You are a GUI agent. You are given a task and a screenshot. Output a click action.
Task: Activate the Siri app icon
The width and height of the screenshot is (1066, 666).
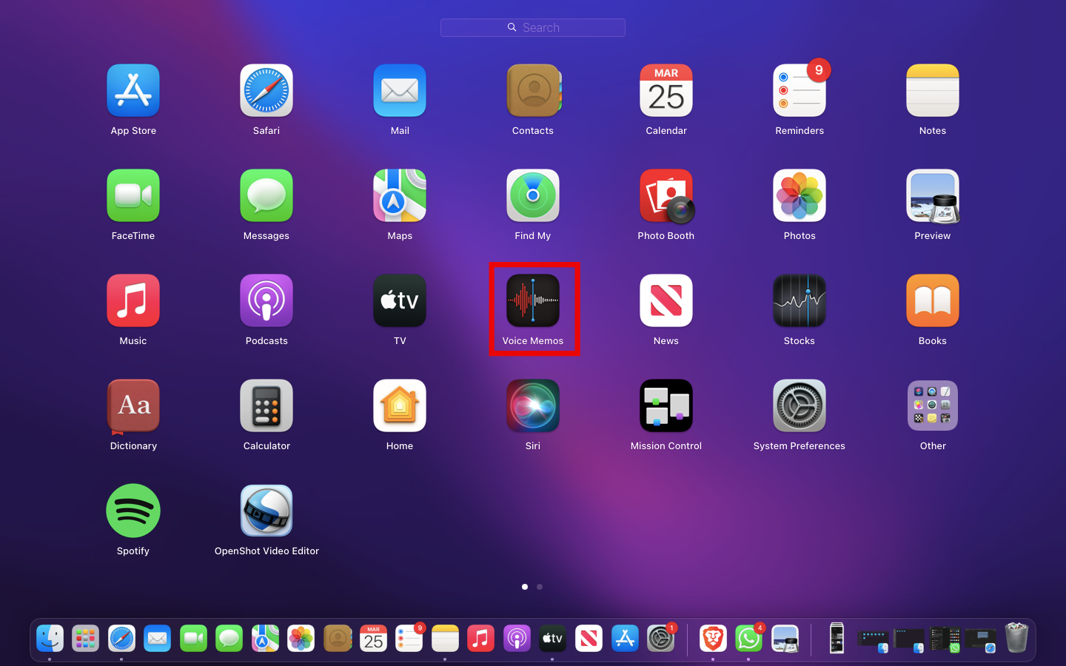[x=533, y=406]
